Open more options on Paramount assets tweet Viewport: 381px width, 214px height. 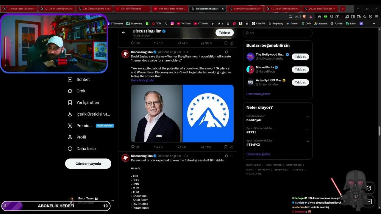pyautogui.click(x=232, y=156)
